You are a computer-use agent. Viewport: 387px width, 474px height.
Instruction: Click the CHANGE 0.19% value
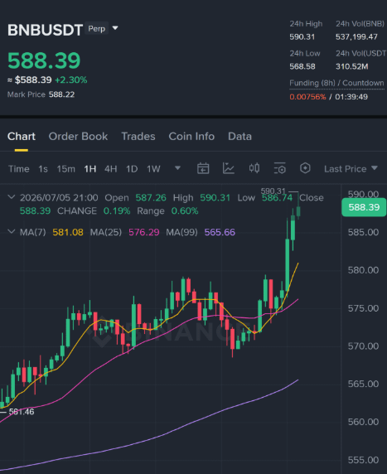[117, 211]
